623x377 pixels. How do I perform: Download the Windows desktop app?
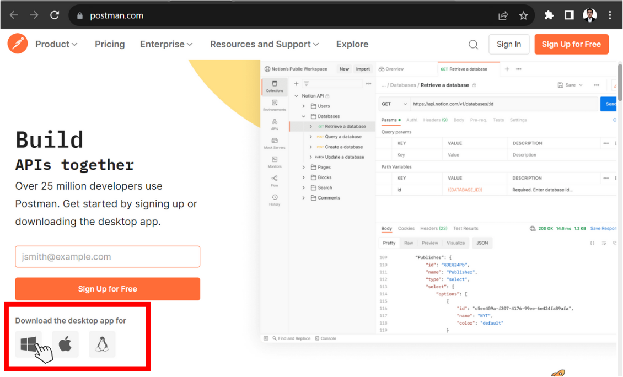(x=28, y=344)
